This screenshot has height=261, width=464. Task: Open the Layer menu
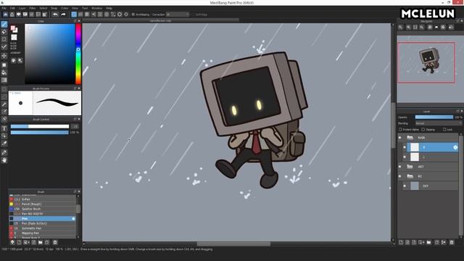click(22, 8)
